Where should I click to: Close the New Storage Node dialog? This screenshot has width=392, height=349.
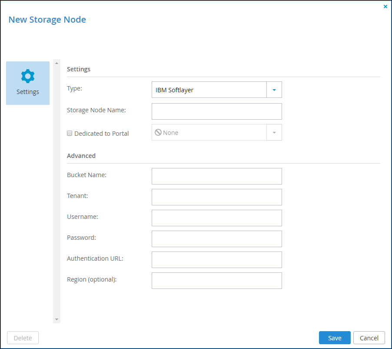click(x=385, y=7)
